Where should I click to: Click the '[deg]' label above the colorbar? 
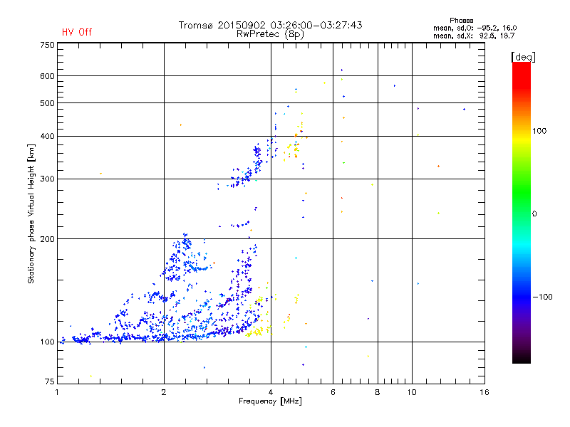[523, 57]
